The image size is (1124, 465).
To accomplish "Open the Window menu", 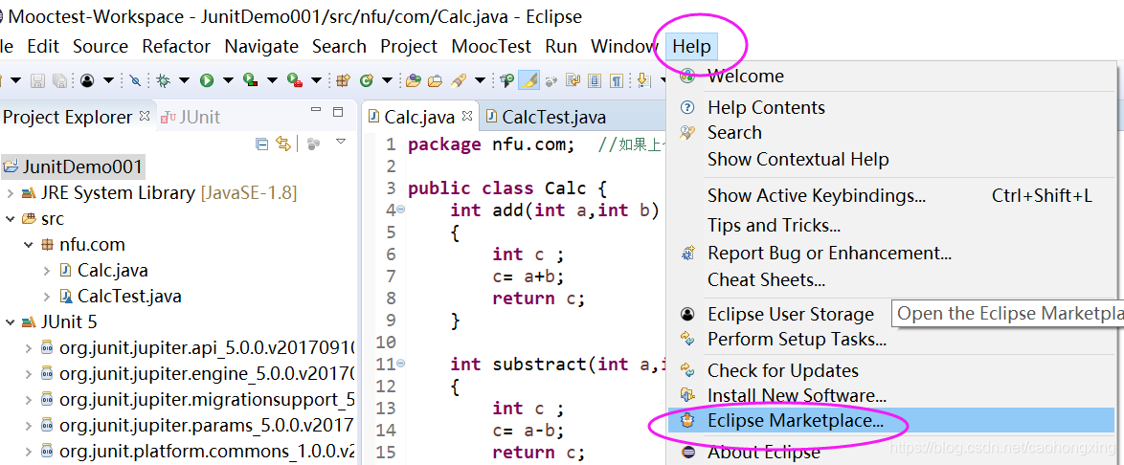I will pyautogui.click(x=624, y=47).
